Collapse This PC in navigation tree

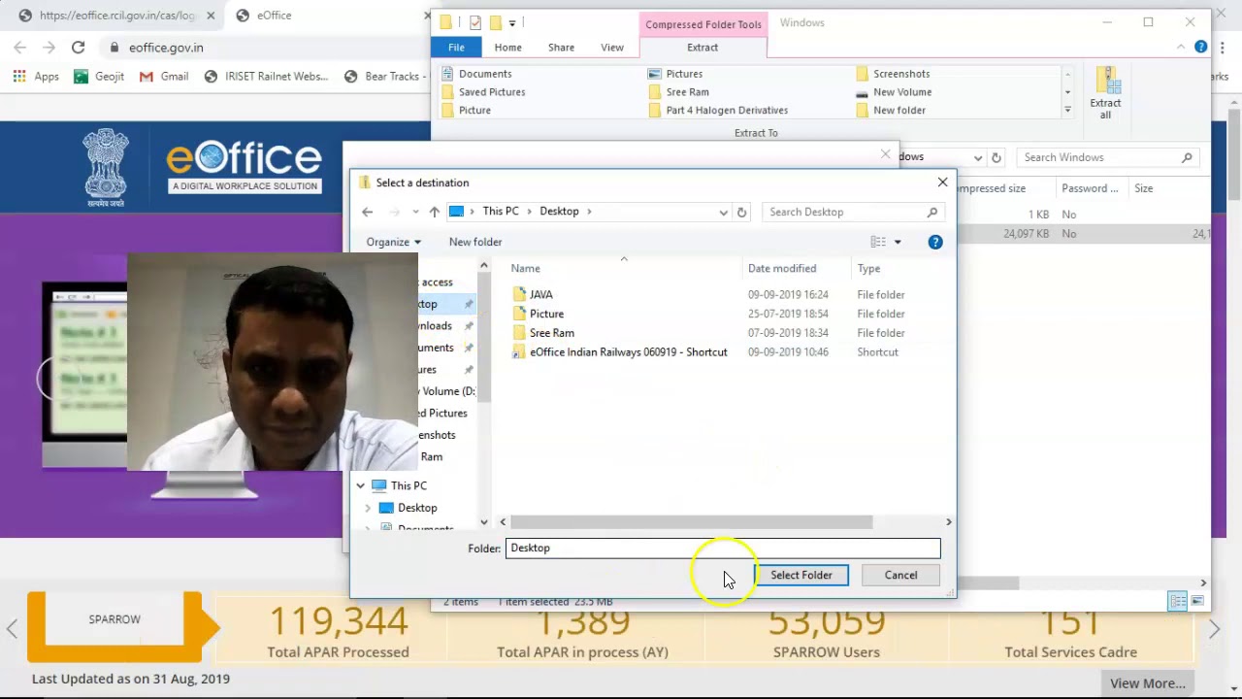[x=360, y=485]
